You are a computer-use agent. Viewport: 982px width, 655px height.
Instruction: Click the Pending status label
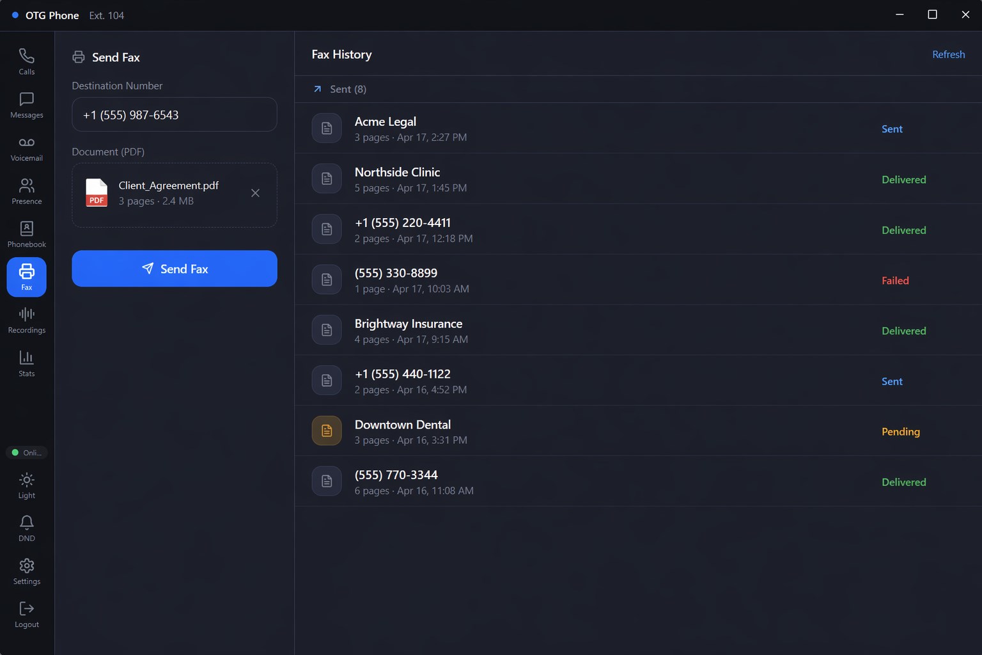click(x=901, y=432)
